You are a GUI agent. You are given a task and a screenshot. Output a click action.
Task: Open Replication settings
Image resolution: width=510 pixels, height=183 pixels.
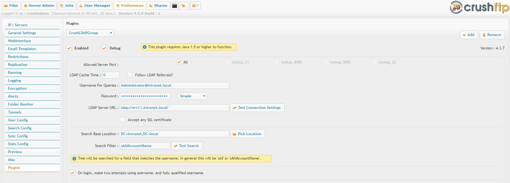(x=32, y=65)
